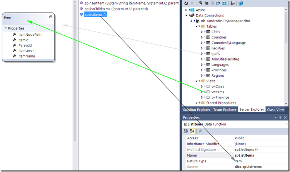This screenshot has width=290, height=172.
Task: Open the Properties object selector dropdown
Action: pyautogui.click(x=287, y=124)
